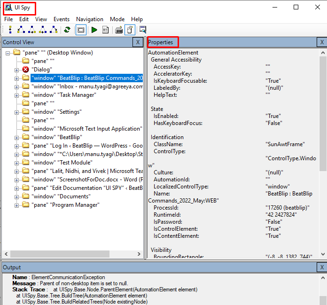Click navigate to previous sibling icon
The height and width of the screenshot is (305, 327).
(x=43, y=30)
